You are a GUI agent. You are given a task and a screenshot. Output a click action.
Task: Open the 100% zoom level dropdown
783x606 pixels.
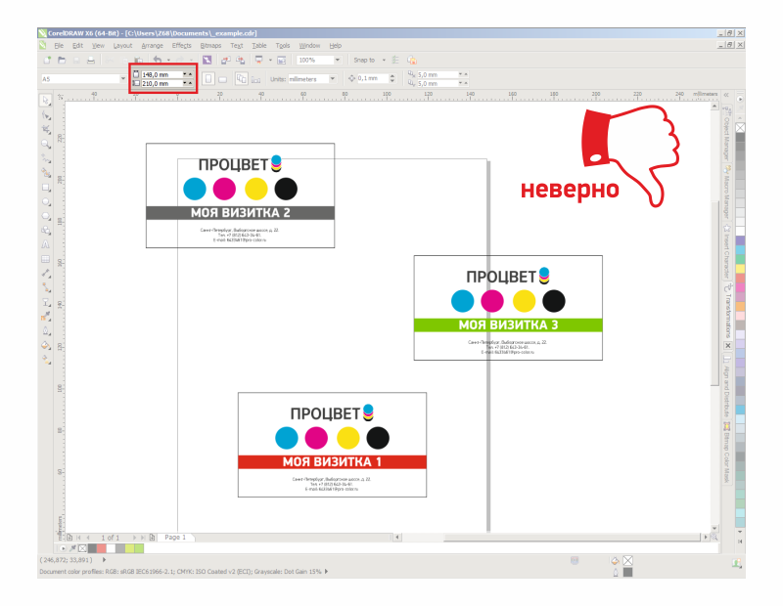(338, 60)
